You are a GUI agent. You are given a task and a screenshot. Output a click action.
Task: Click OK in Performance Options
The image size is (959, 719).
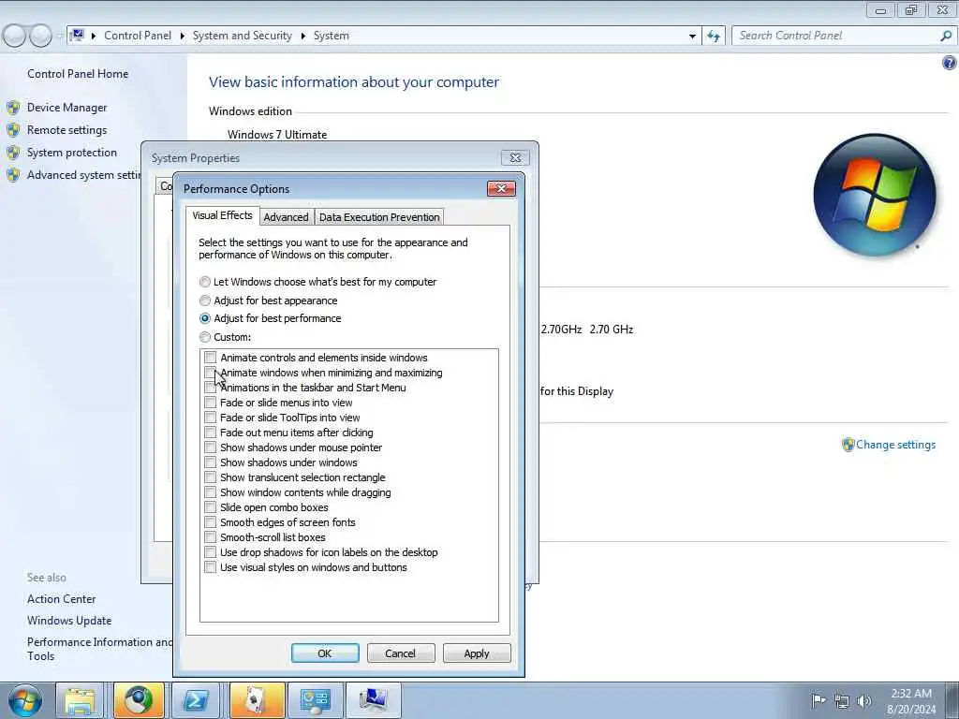[x=325, y=653]
